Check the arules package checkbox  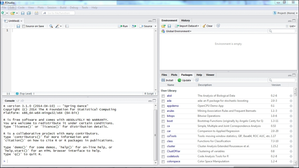(163, 111)
